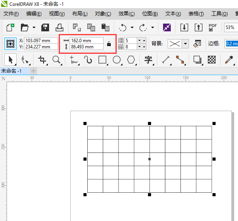Create a new document with New icon

pyautogui.click(x=10, y=27)
